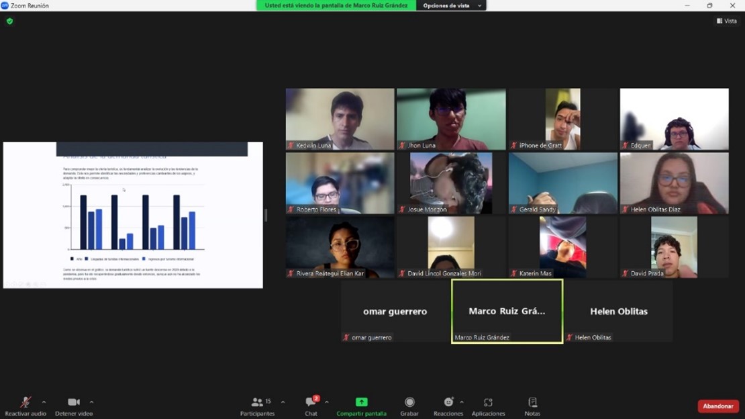Expand video options arrow beside camera
The image size is (745, 419).
(x=92, y=402)
